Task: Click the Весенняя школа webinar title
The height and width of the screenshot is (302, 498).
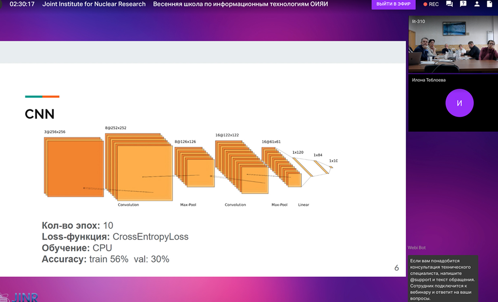Action: coord(240,4)
